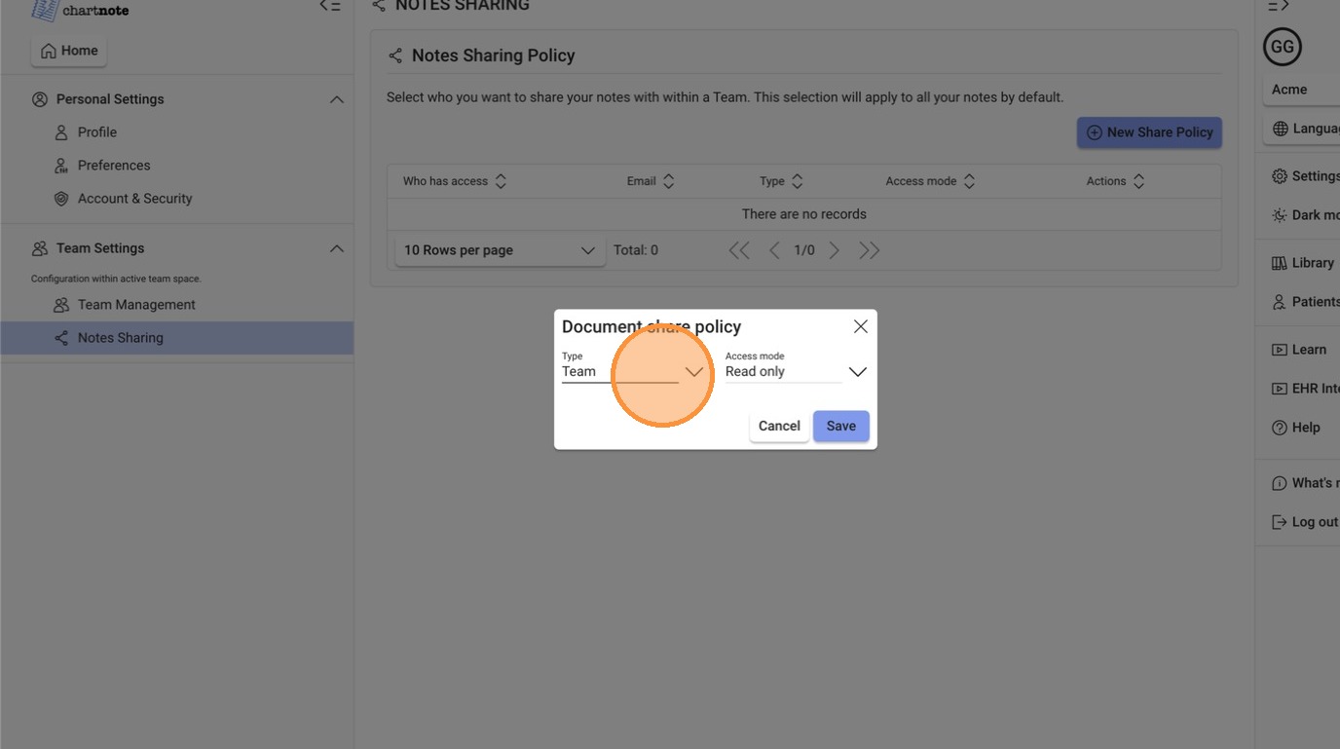The height and width of the screenshot is (749, 1340).
Task: Sort by Who has access column
Action: (x=501, y=181)
